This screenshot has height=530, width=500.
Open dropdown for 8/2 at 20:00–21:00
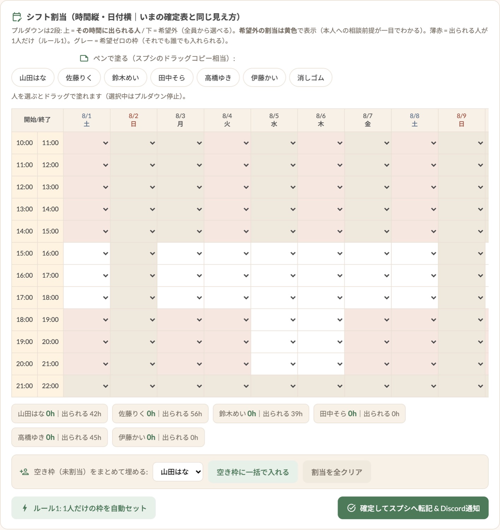pos(134,364)
